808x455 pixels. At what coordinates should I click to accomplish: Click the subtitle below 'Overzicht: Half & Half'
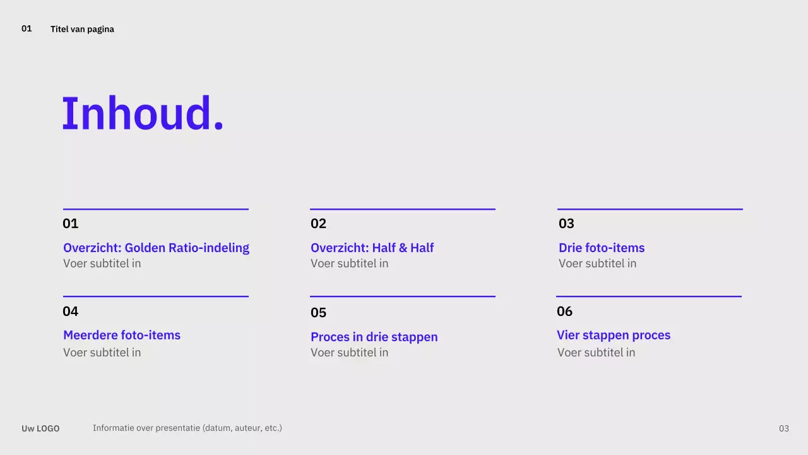click(349, 264)
